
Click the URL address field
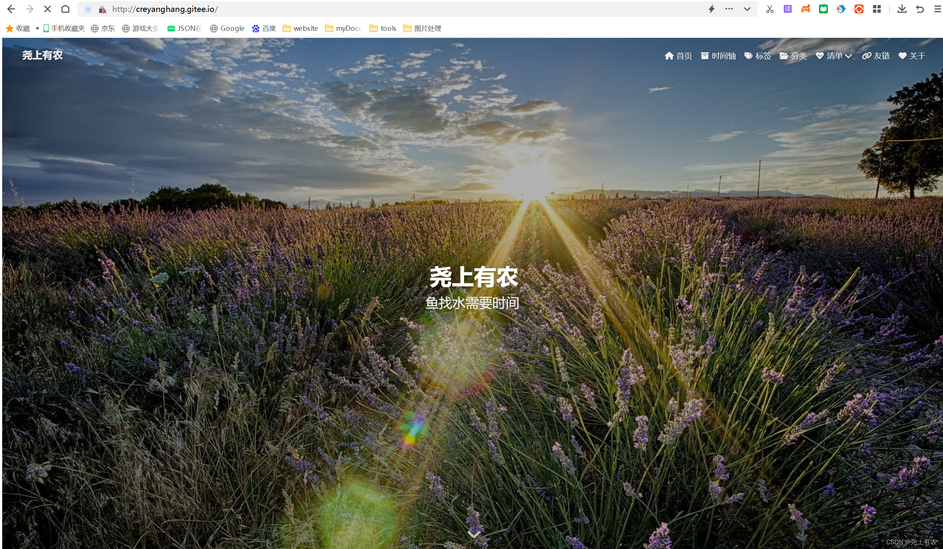coord(374,9)
